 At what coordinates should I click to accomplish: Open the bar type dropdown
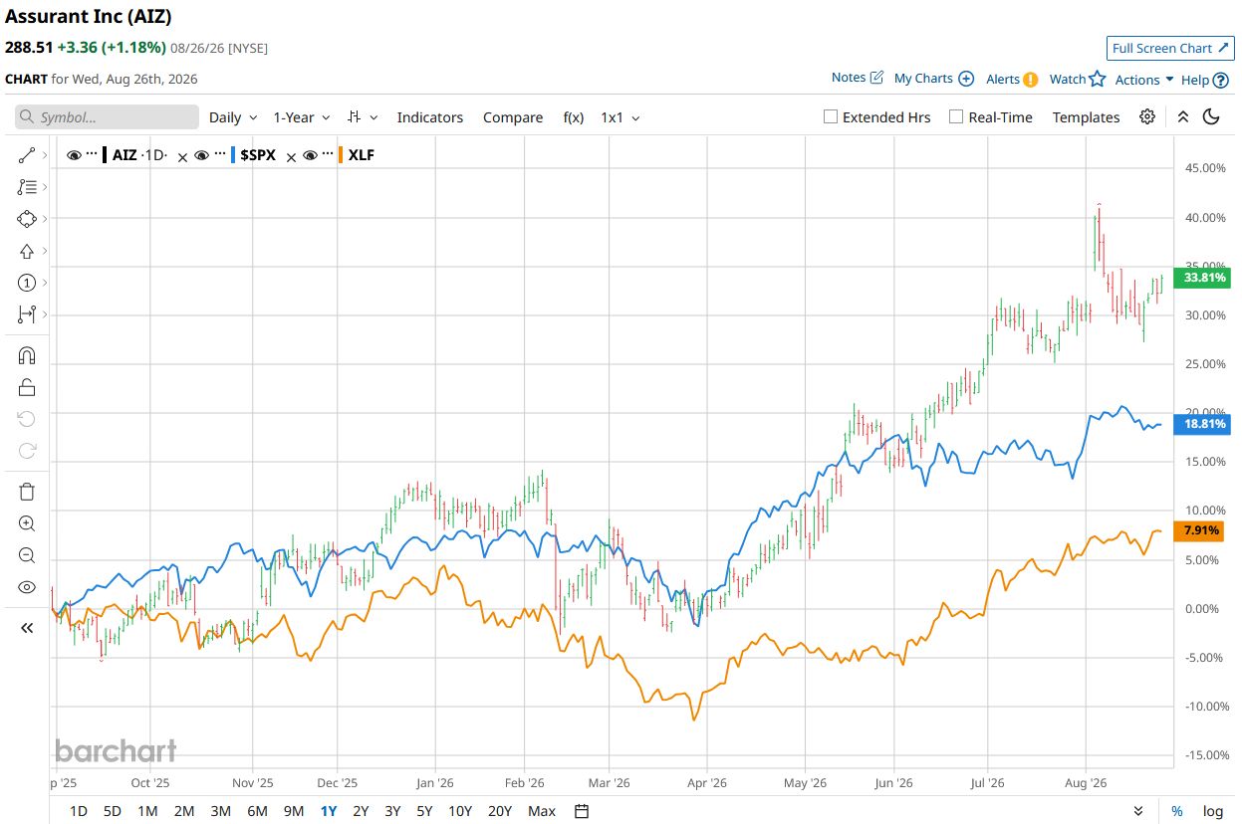click(363, 117)
